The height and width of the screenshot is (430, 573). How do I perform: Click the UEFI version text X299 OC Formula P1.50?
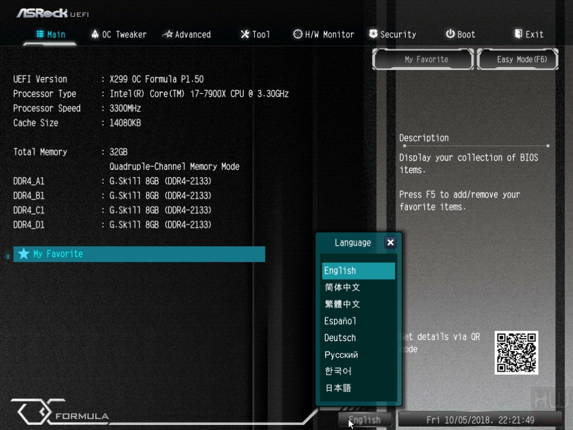tap(157, 79)
